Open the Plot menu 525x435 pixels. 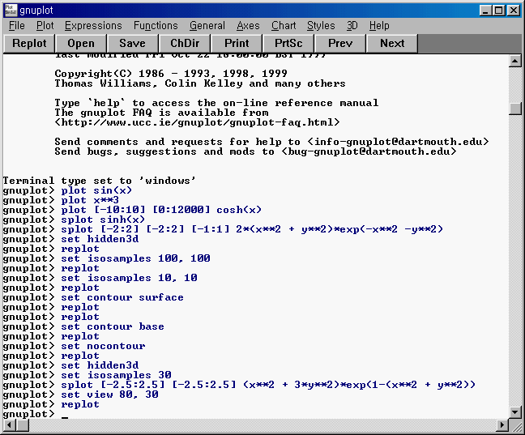pos(45,26)
